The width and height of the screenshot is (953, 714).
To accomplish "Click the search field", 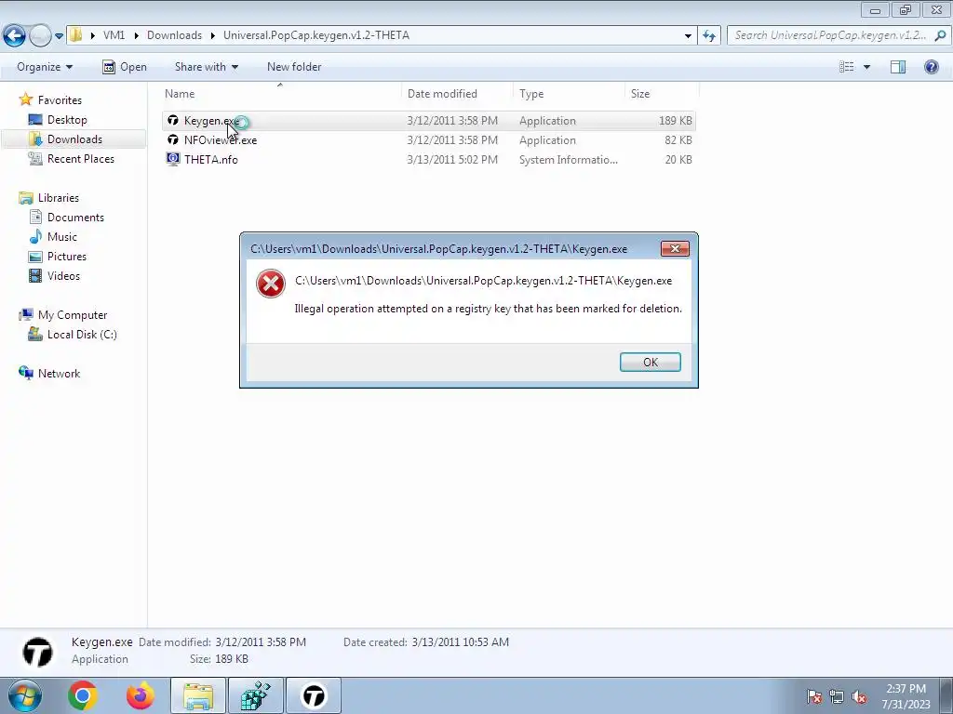I will point(831,35).
